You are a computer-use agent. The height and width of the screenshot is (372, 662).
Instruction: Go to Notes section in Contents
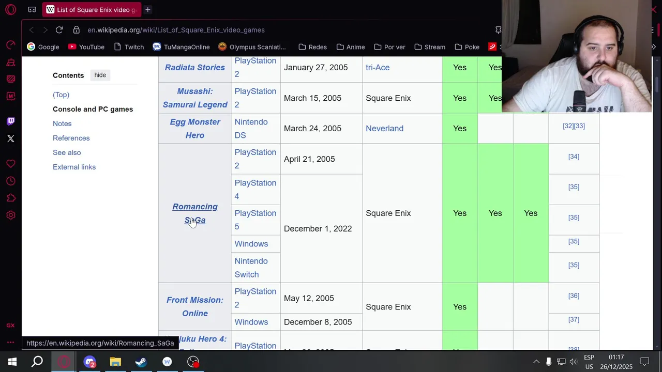pyautogui.click(x=62, y=123)
